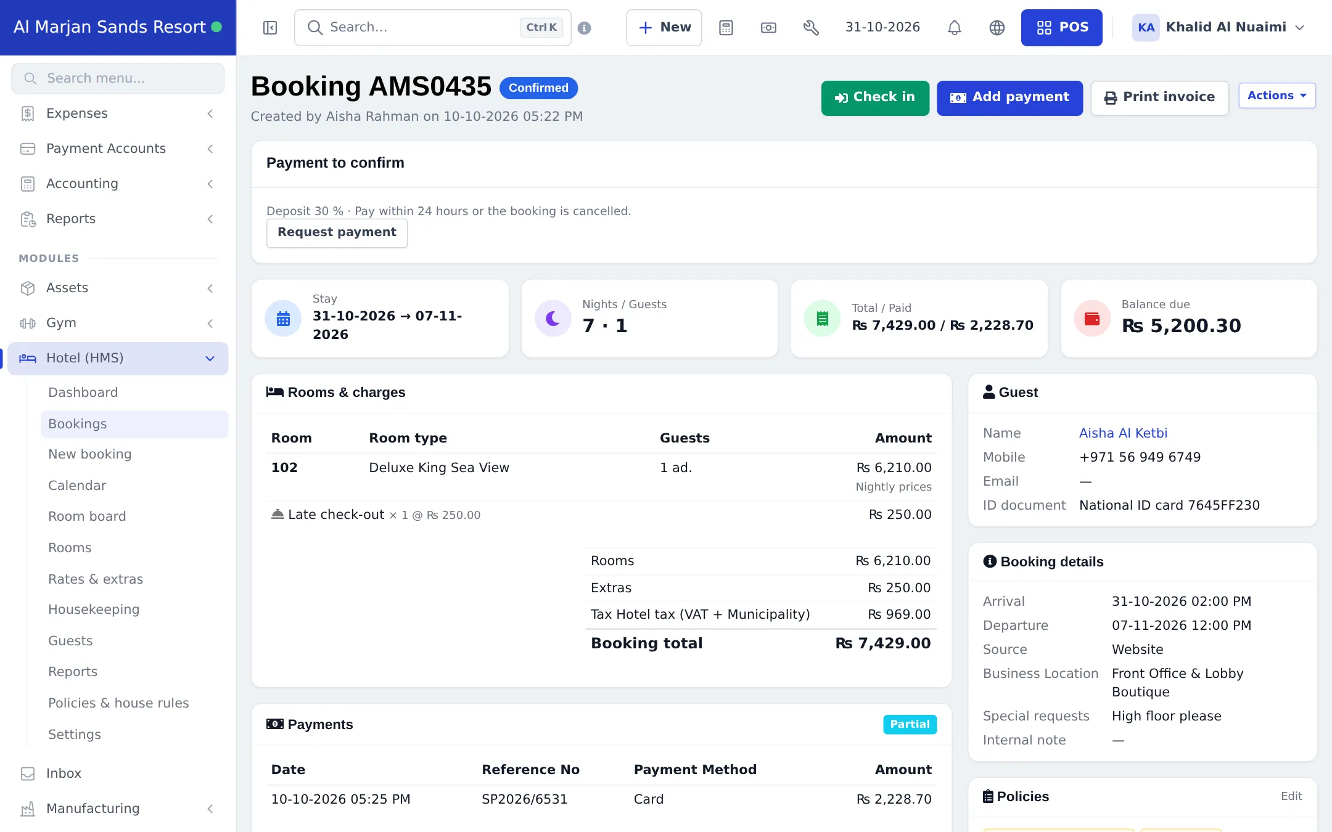Open the calculator icon in top bar

pos(726,28)
